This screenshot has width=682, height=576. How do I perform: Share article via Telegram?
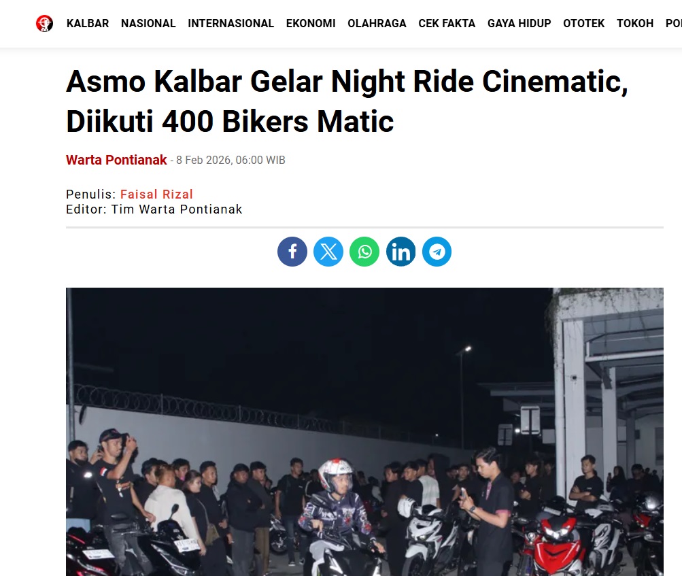click(437, 252)
